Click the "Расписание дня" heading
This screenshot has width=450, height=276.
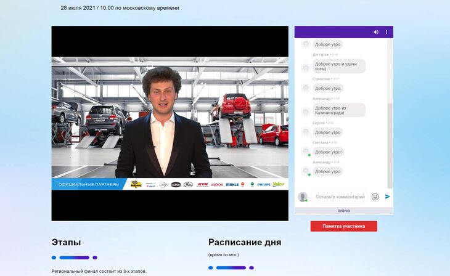tap(245, 242)
